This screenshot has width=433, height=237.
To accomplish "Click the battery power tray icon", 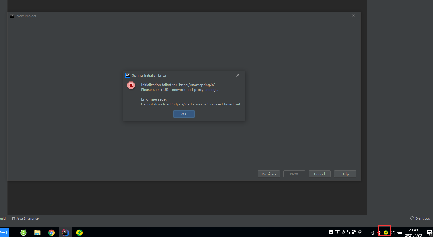I will (400, 233).
